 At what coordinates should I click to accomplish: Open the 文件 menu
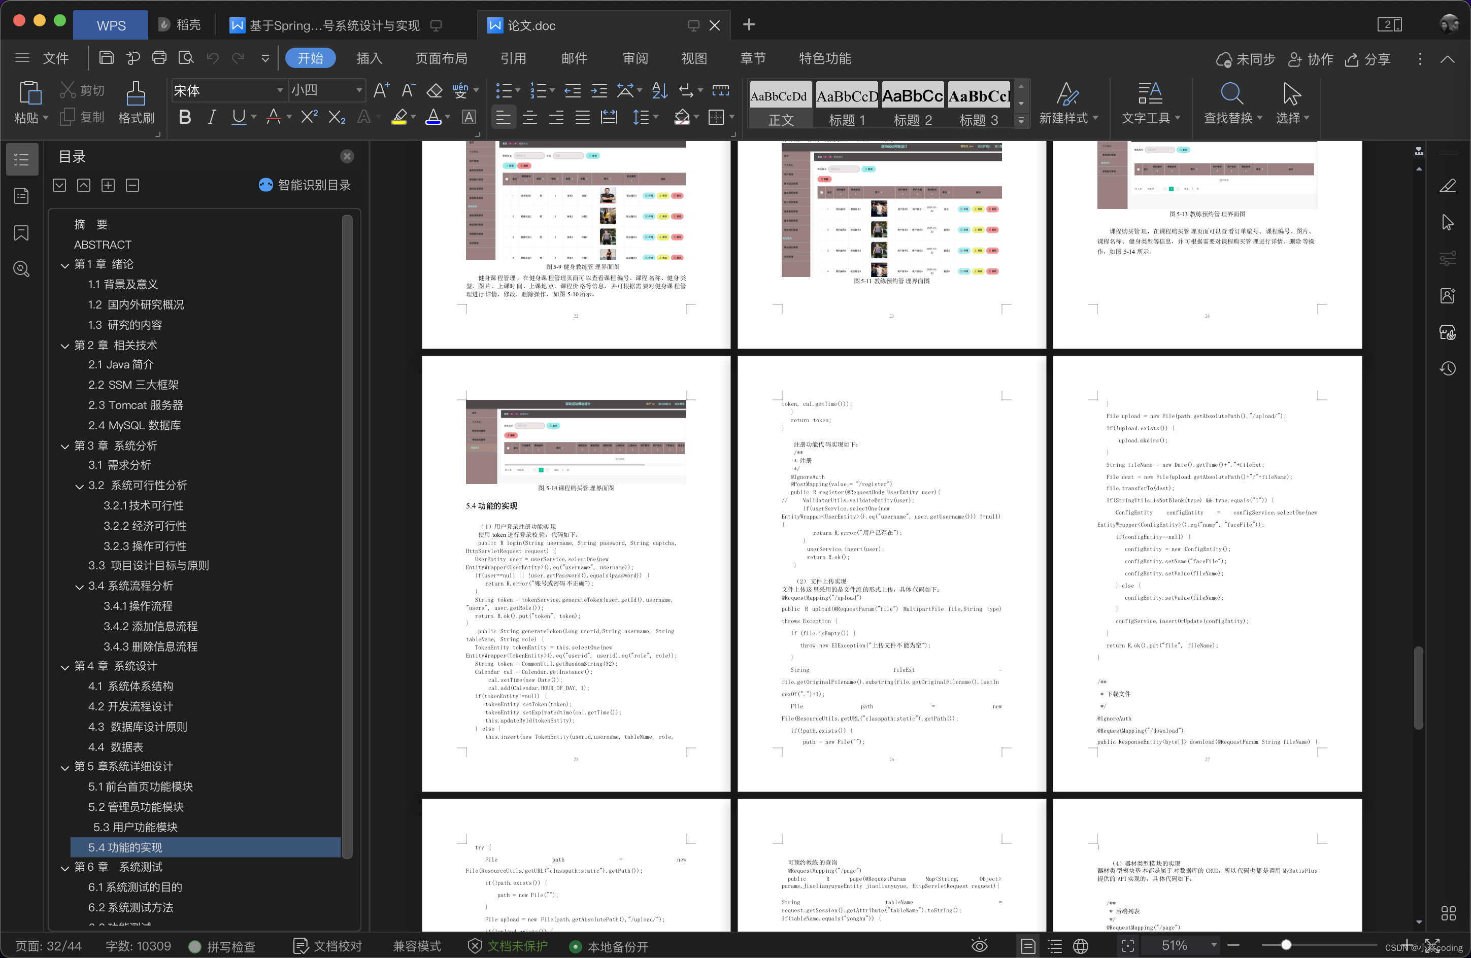coord(55,58)
